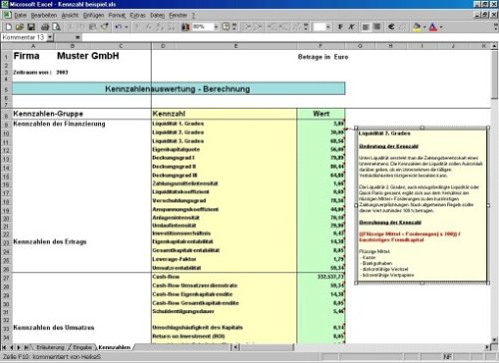Viewport: 499px width, 363px height.
Task: Click the horizontal scrollbar left arrow
Action: [x=236, y=347]
